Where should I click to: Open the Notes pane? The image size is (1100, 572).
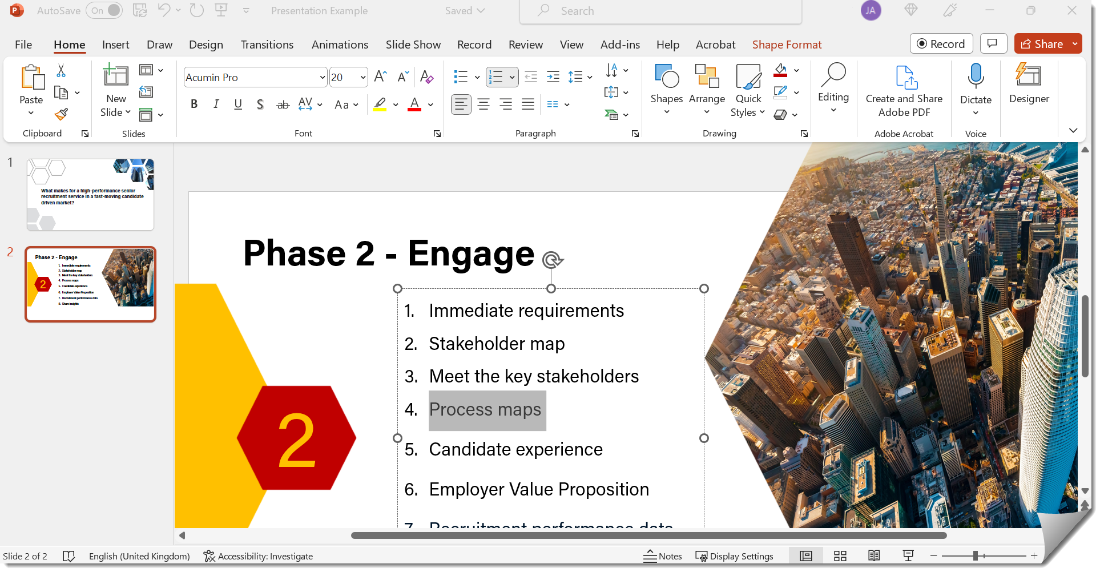[x=663, y=555]
